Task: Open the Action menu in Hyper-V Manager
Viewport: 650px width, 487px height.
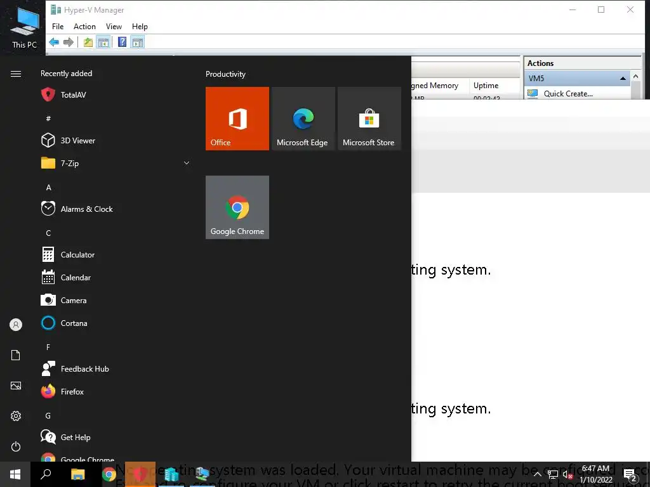Action: coord(84,27)
